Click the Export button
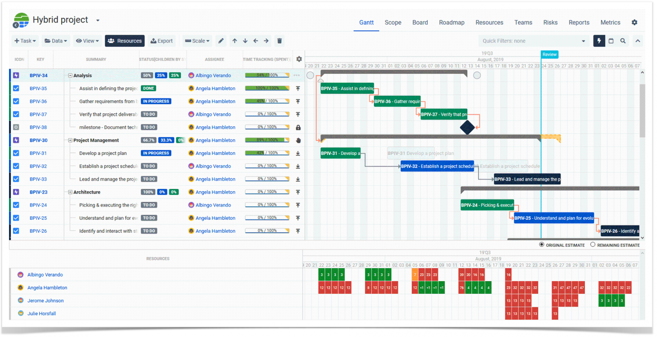 point(162,41)
